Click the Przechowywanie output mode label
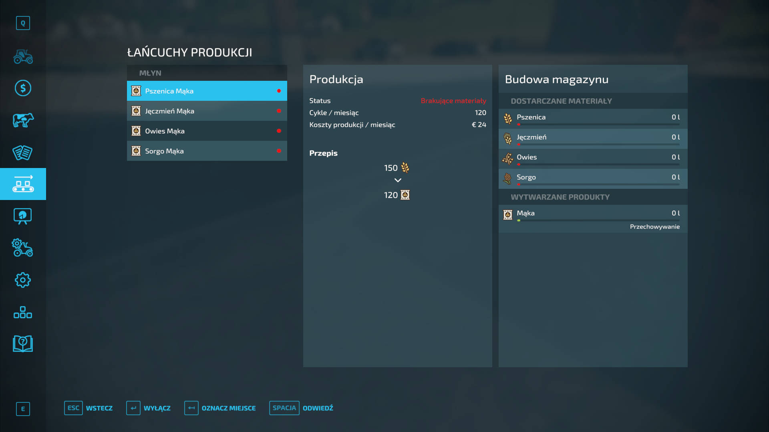This screenshot has width=769, height=432. coord(654,227)
